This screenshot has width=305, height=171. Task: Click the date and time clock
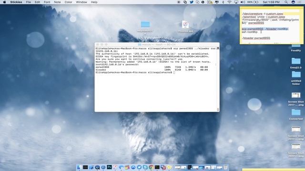tap(271, 2)
